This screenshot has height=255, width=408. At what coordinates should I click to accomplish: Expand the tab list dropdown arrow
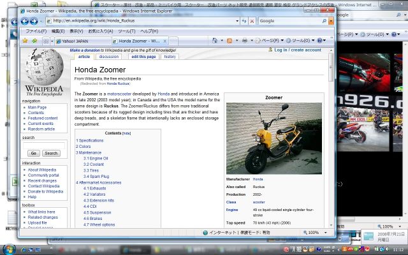(52, 41)
